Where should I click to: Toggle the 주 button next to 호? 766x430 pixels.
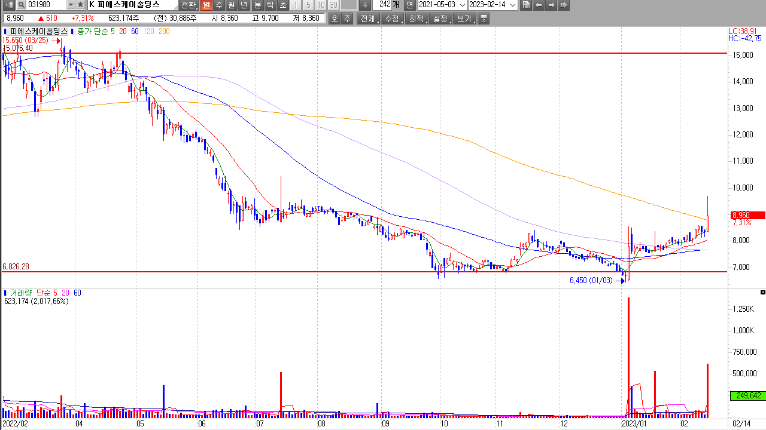pyautogui.click(x=346, y=19)
